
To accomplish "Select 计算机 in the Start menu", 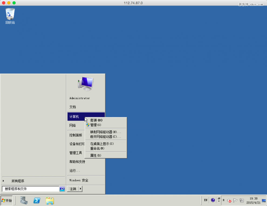I will 76,117.
